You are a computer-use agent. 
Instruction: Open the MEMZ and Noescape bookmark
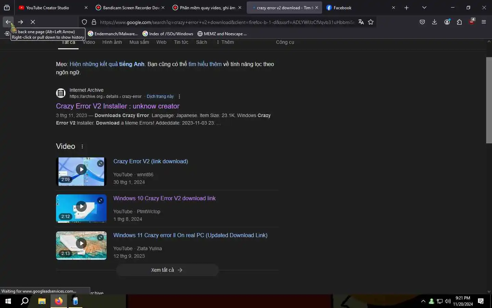pyautogui.click(x=222, y=34)
